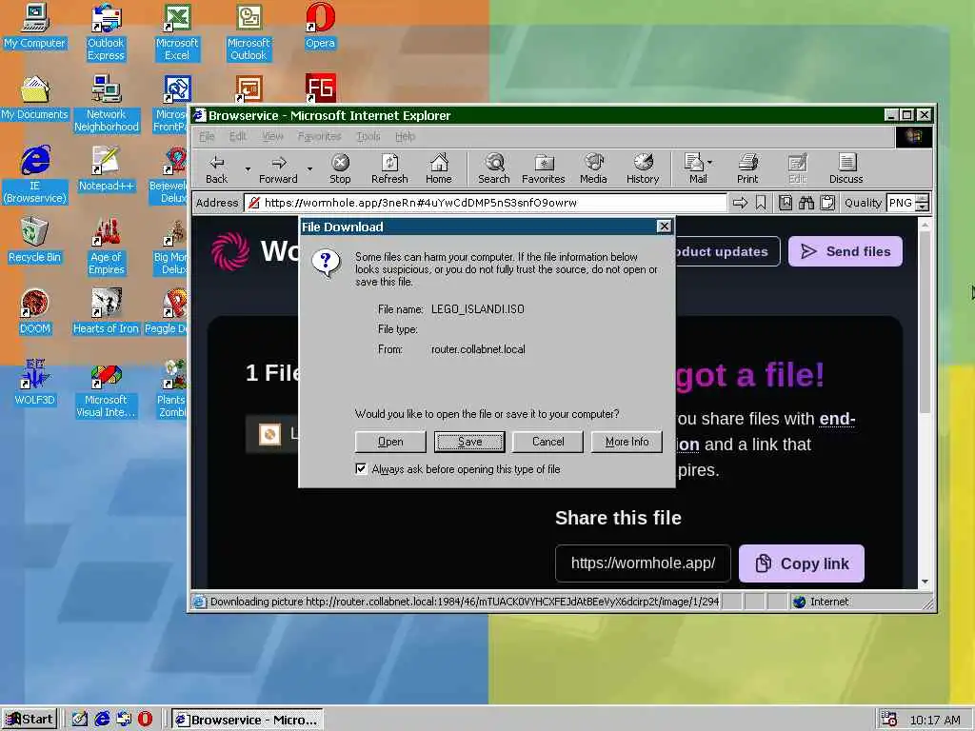Open the Help menu
Viewport: 975px width, 731px height.
pyautogui.click(x=405, y=136)
